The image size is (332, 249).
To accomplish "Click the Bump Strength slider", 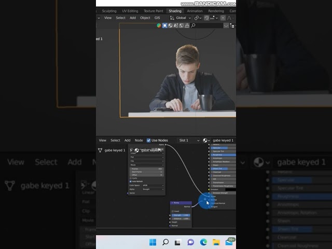I will pyautogui.click(x=181, y=215).
